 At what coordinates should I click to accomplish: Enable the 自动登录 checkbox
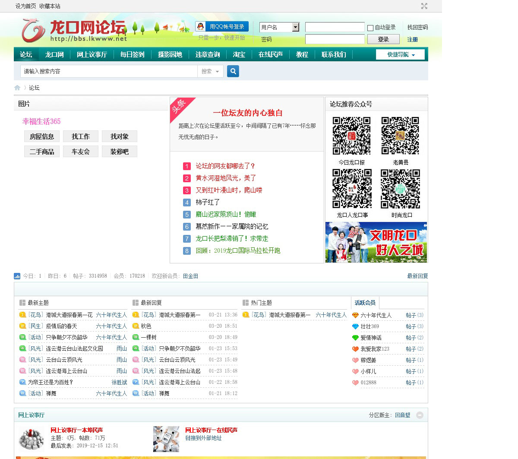pos(370,28)
